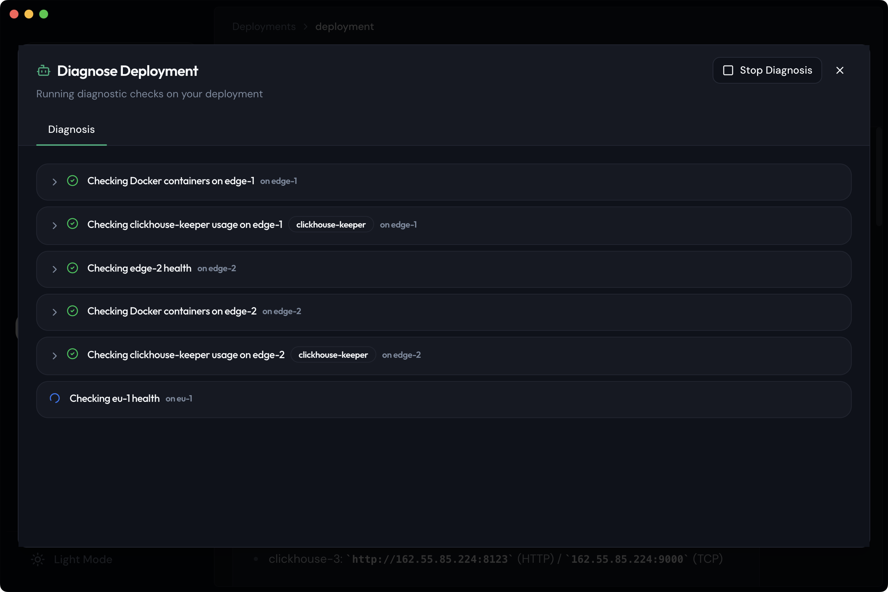The height and width of the screenshot is (592, 888).
Task: Switch to the Diagnosis tab
Action: [71, 129]
